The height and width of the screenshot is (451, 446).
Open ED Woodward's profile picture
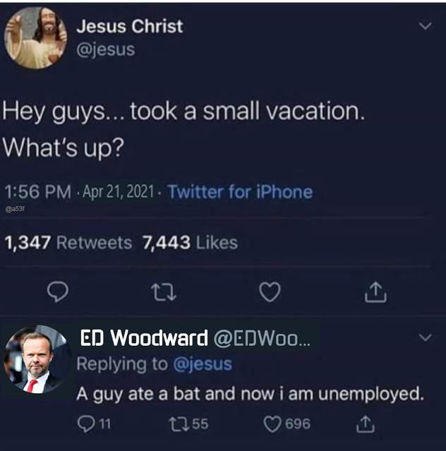click(36, 359)
